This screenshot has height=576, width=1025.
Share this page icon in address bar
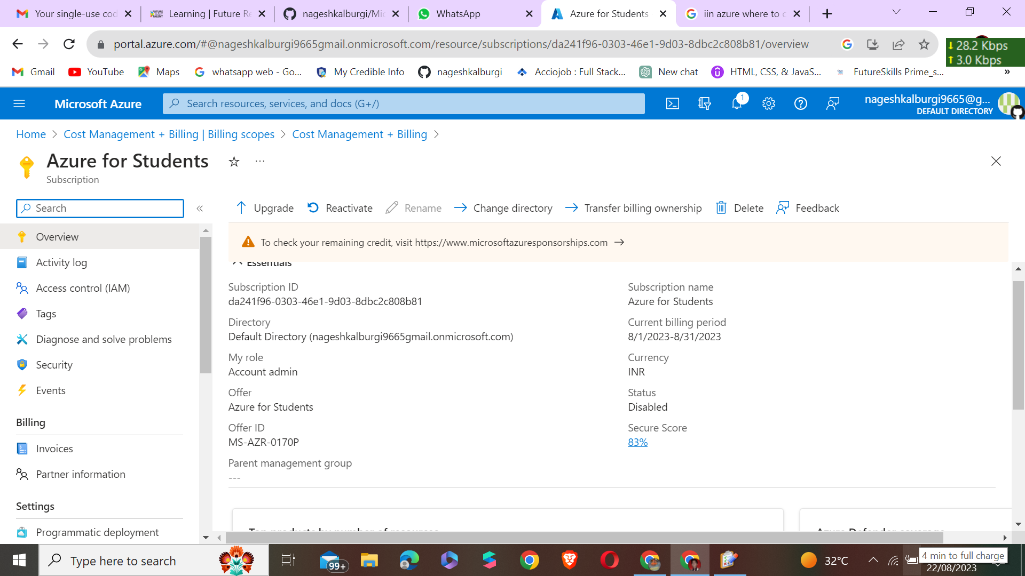click(898, 44)
